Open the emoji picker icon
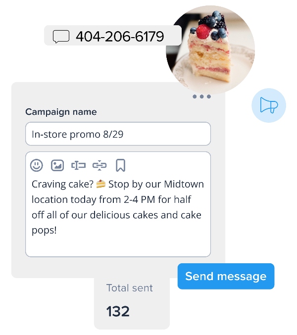 pyautogui.click(x=37, y=165)
